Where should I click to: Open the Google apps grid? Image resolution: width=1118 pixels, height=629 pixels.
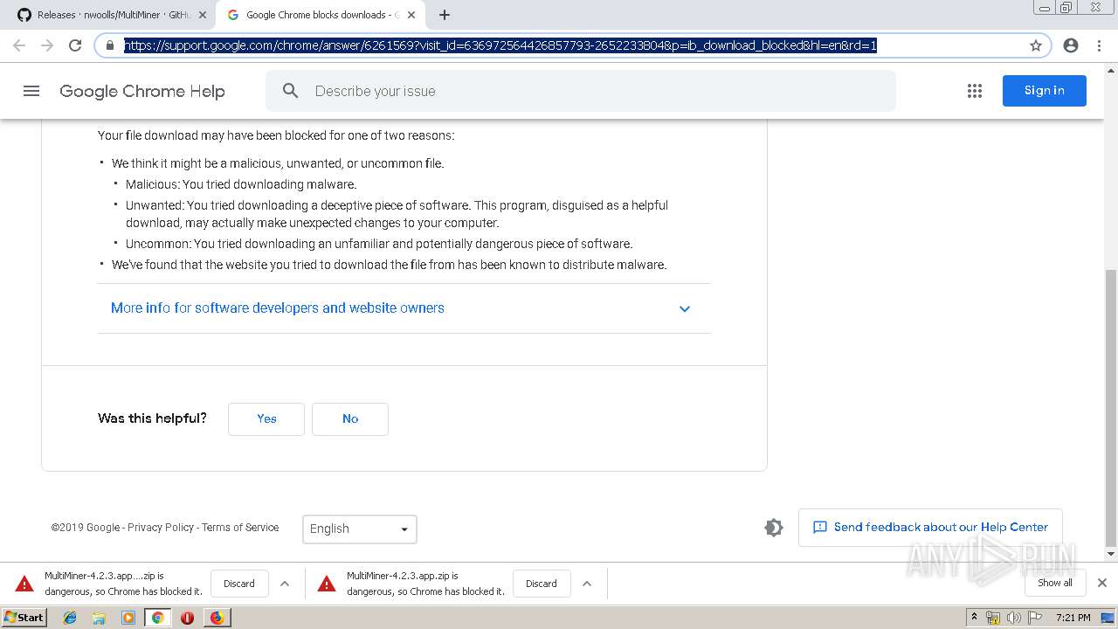pyautogui.click(x=975, y=91)
